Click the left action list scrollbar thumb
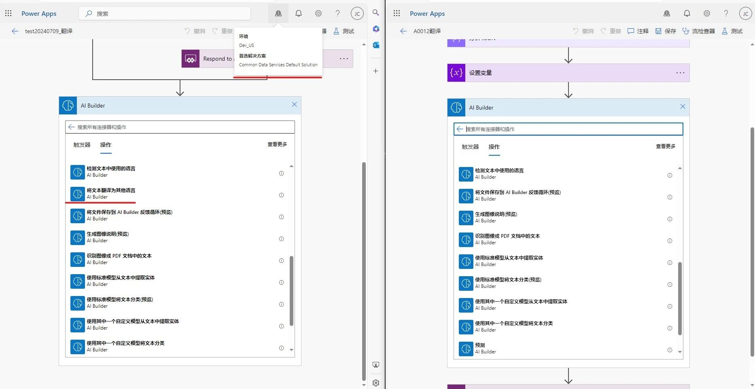755x389 pixels. [291, 290]
